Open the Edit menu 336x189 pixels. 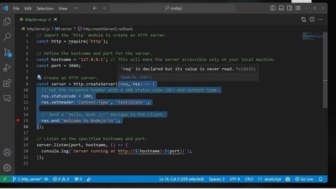click(28, 8)
